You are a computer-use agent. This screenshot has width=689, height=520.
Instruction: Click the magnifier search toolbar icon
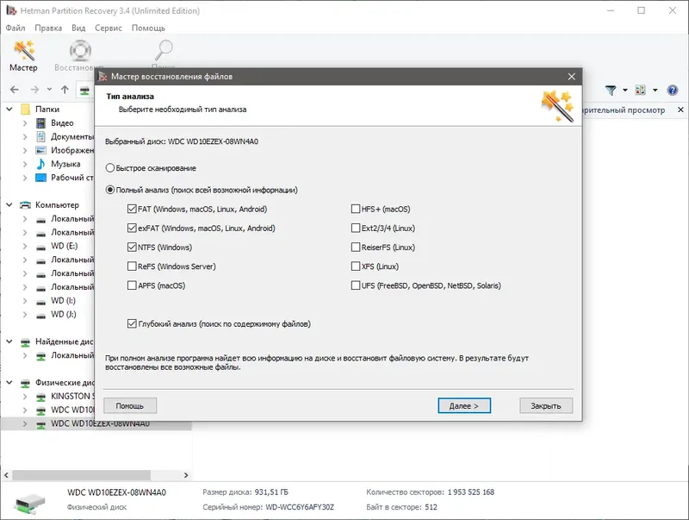(x=164, y=51)
